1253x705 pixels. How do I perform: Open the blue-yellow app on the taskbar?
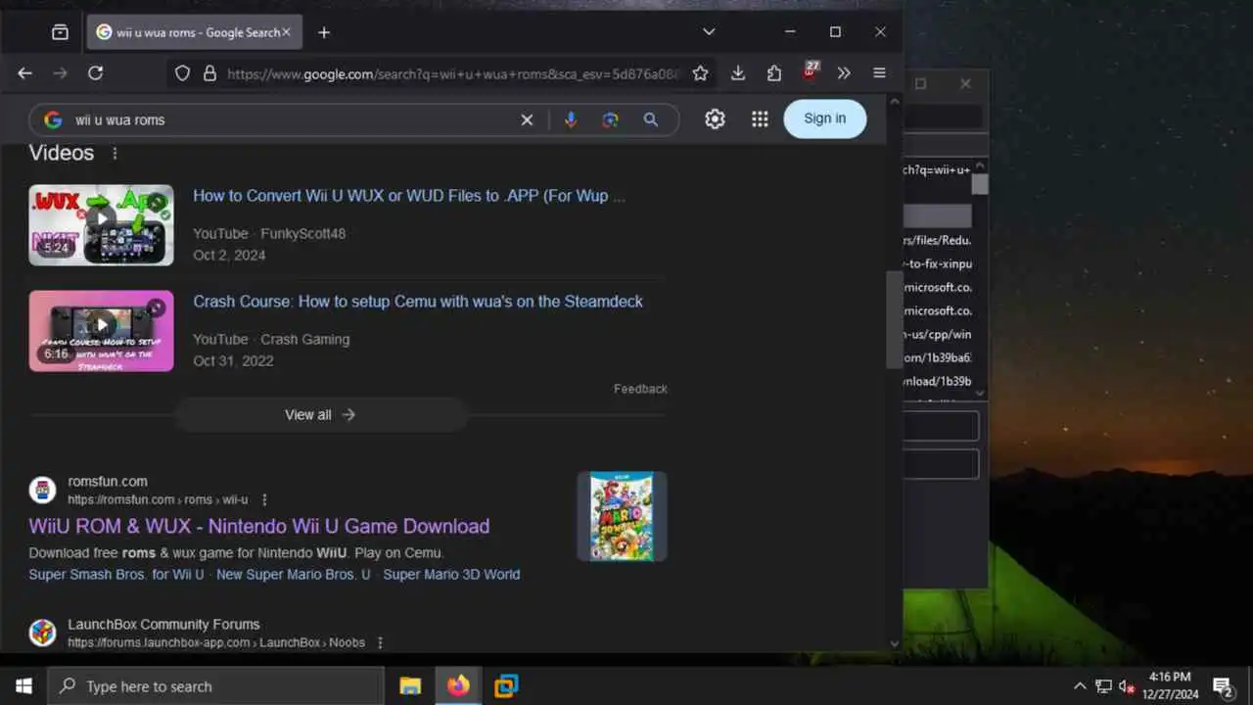(x=506, y=686)
